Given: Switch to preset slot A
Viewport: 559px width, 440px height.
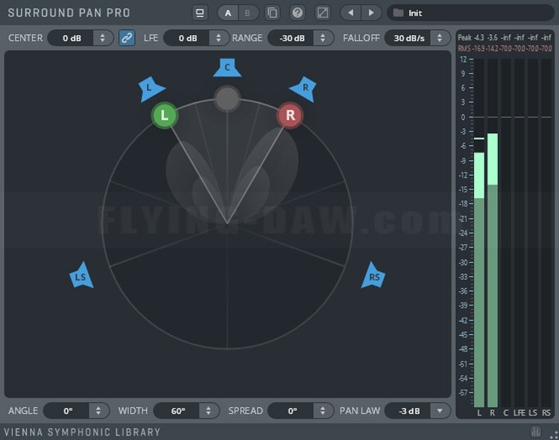Looking at the screenshot, I should [x=228, y=13].
